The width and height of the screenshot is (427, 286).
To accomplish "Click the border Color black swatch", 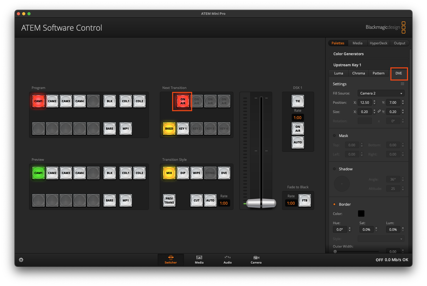I will point(361,213).
